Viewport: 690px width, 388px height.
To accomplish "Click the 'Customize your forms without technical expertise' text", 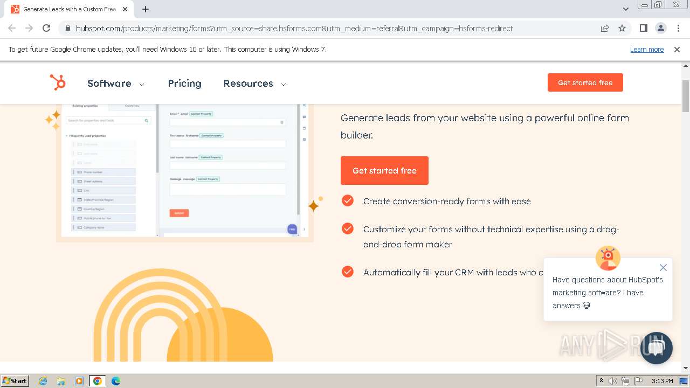I will tap(491, 237).
